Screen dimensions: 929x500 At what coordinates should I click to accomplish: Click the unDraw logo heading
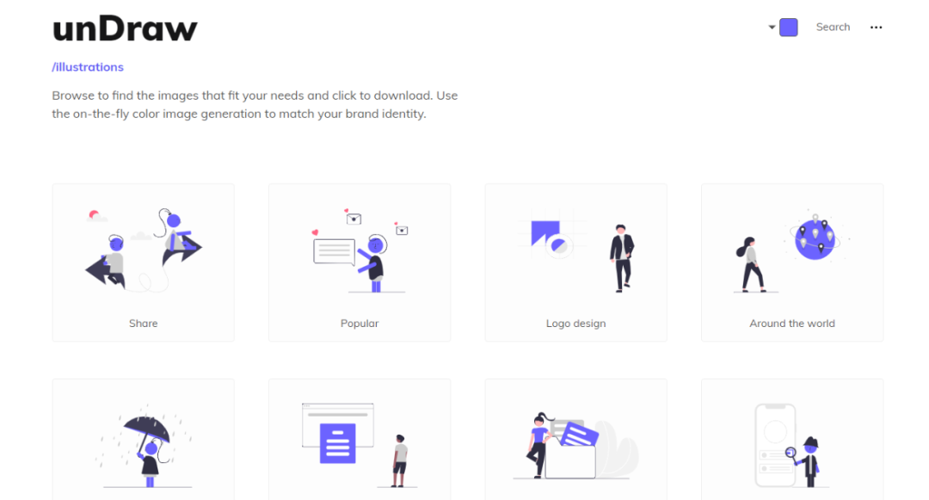pyautogui.click(x=125, y=28)
